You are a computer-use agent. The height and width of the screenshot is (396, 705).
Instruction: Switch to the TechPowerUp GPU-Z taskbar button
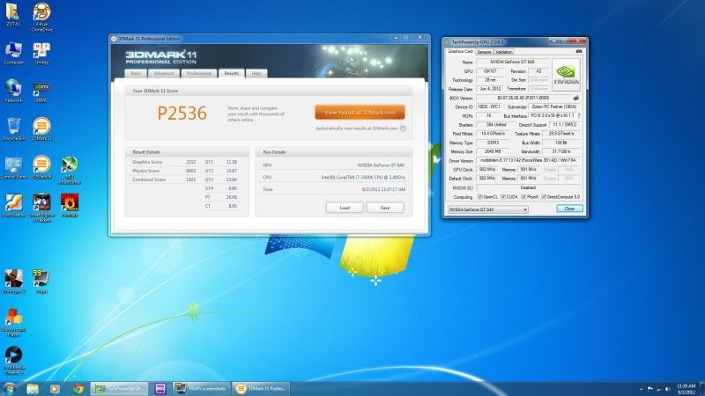tap(120, 388)
